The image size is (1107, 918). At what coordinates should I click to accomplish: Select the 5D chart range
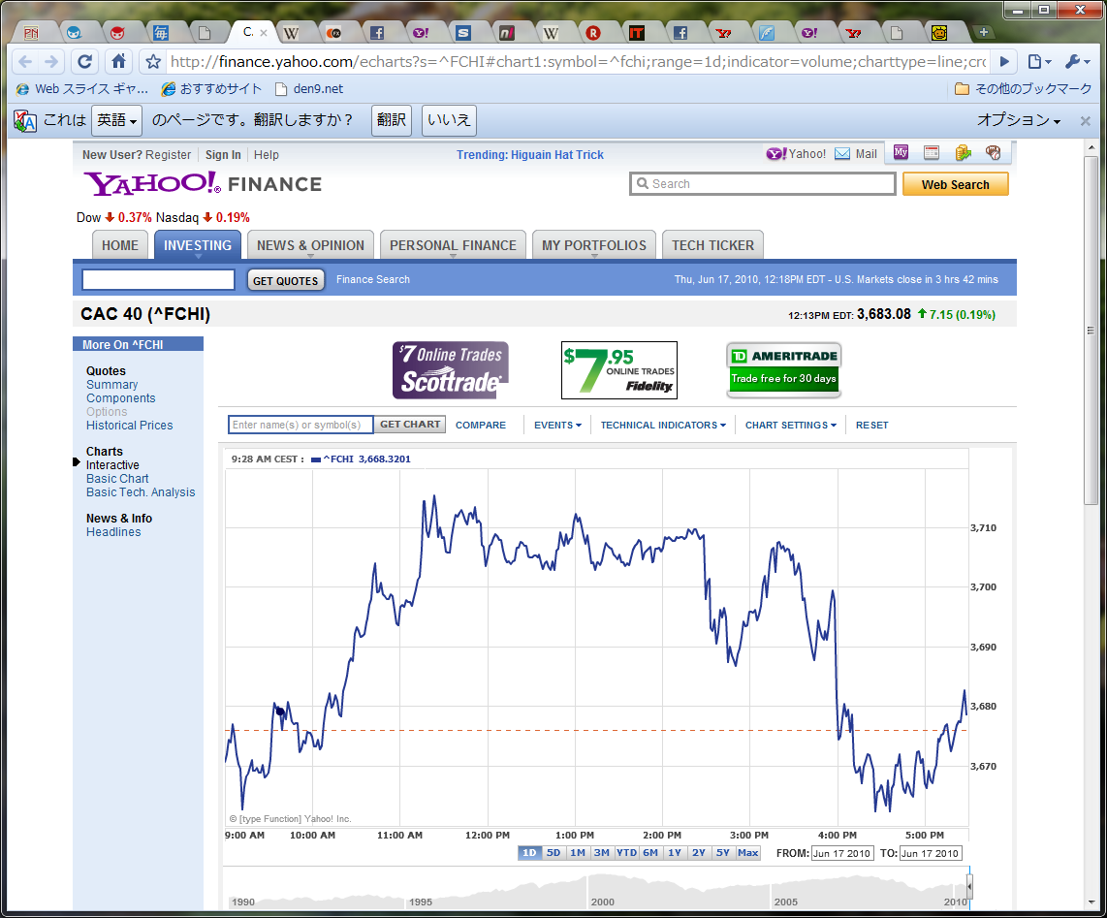[553, 853]
